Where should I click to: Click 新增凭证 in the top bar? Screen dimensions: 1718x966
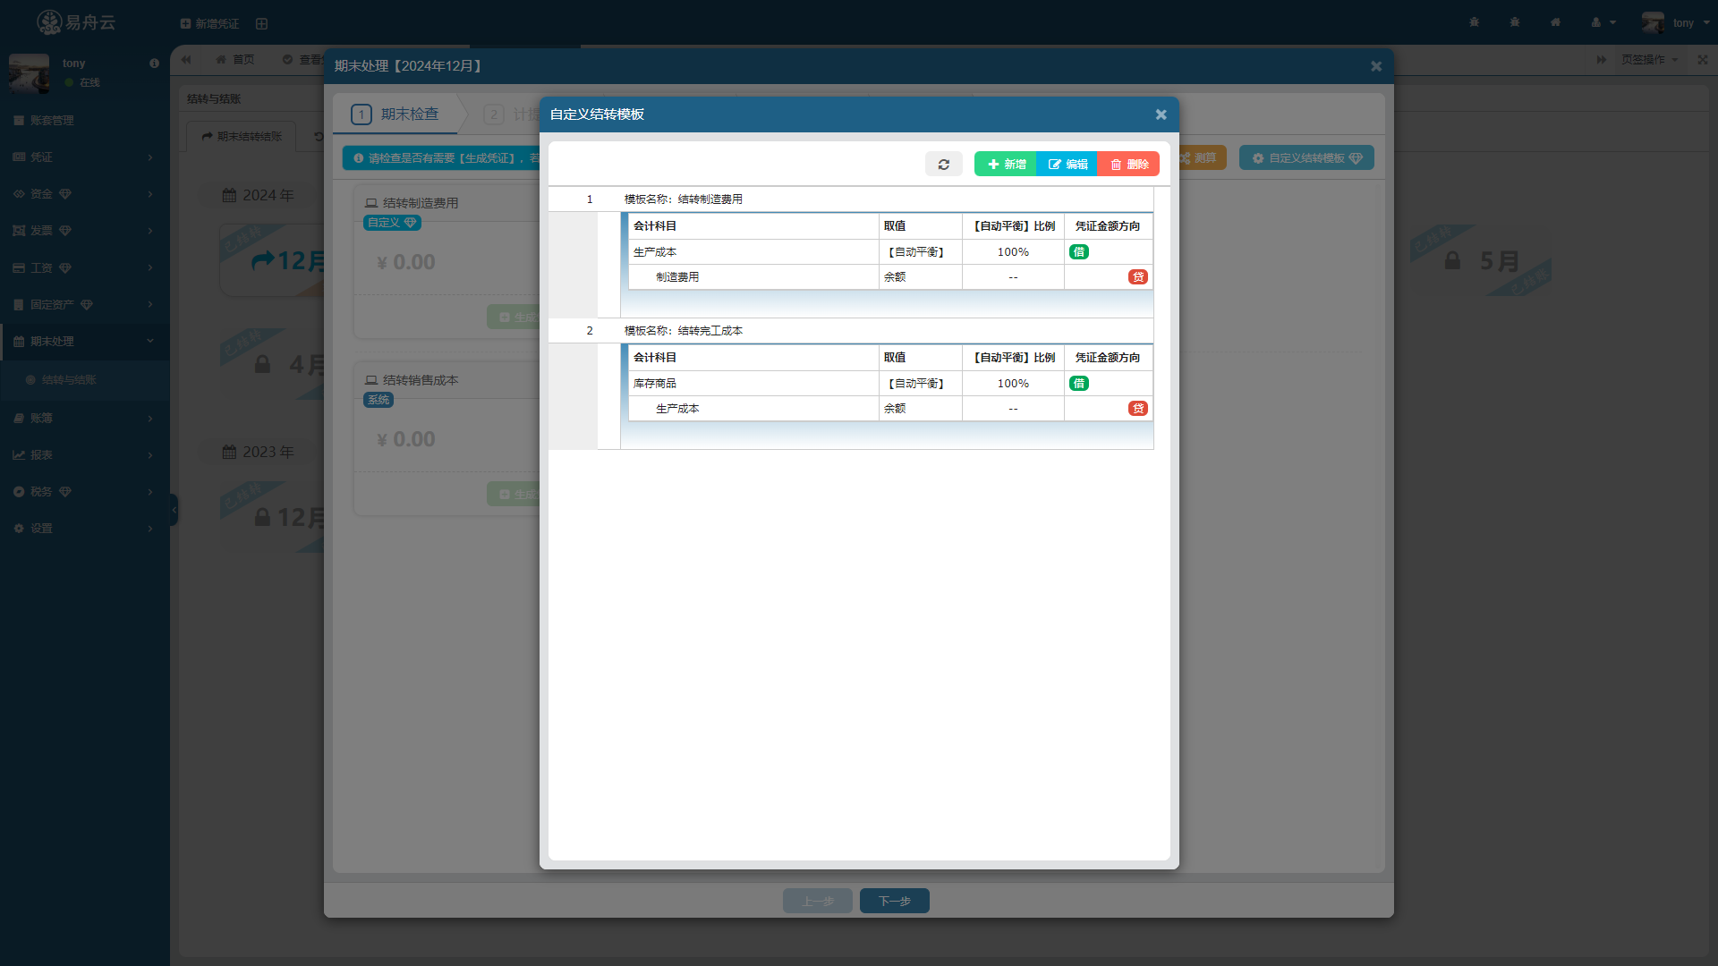tap(209, 23)
